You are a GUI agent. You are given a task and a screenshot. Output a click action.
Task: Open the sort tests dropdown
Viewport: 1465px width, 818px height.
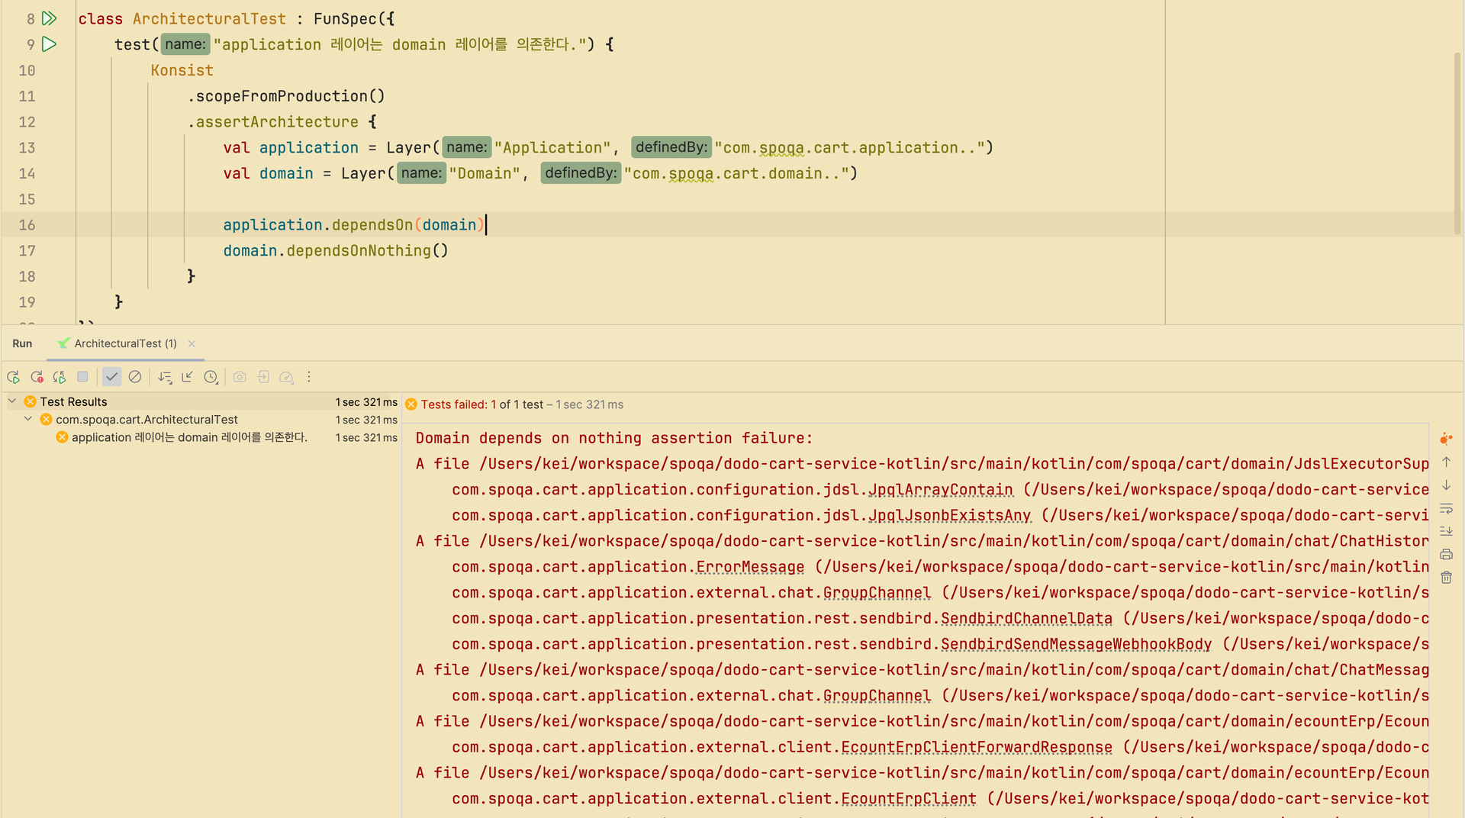tap(165, 377)
